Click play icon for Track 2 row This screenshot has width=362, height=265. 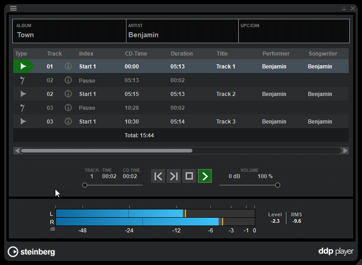pos(23,94)
